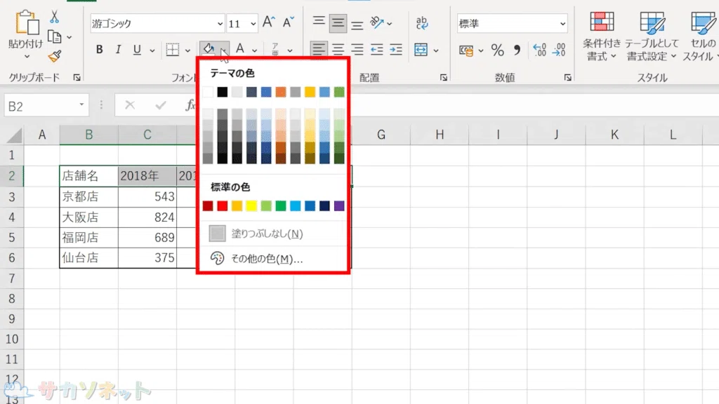Expand the font color dropdown arrow
This screenshot has height=404, width=719.
[254, 50]
